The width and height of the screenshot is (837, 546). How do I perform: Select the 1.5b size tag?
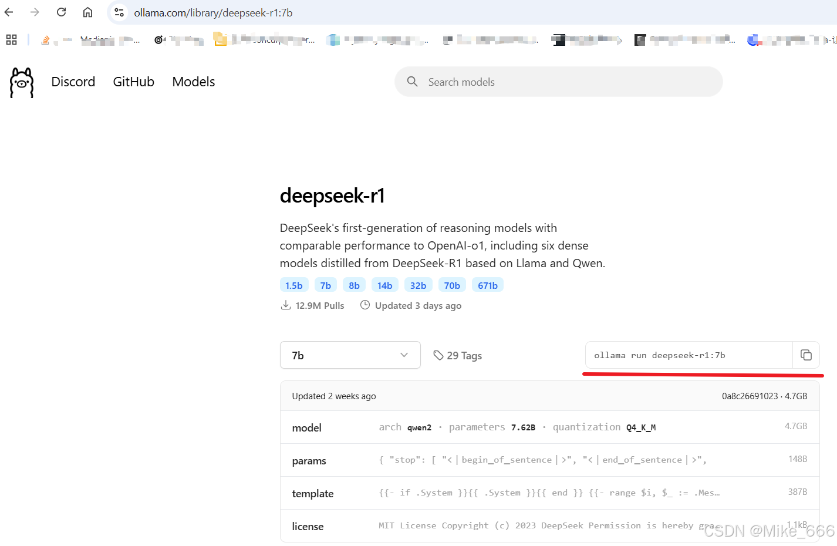click(294, 285)
